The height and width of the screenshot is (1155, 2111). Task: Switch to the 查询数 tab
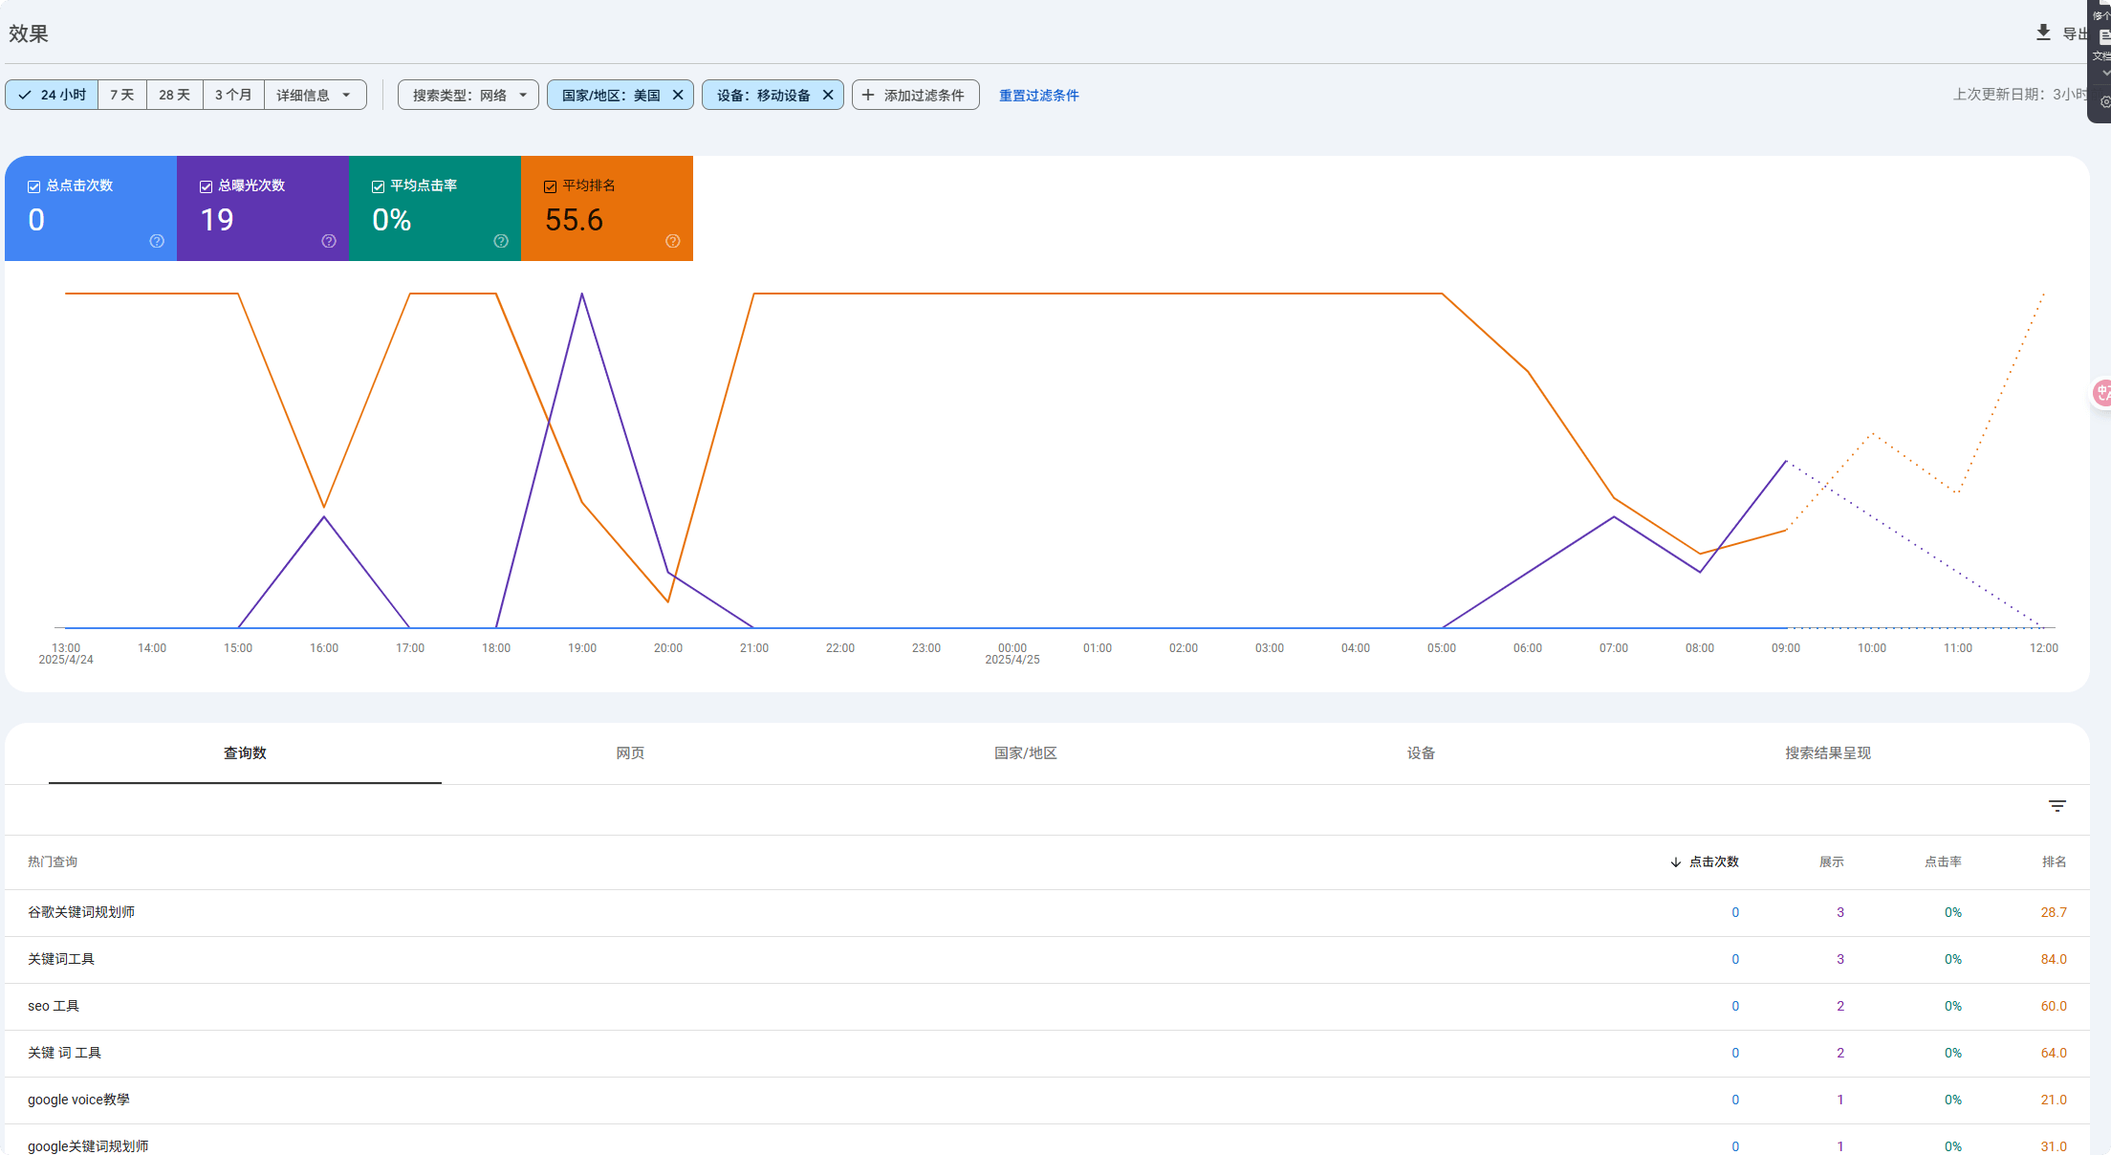[245, 753]
